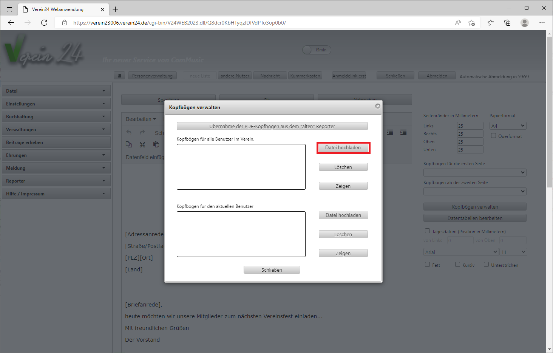Reload the page with refresh icon
This screenshot has width=553, height=353.
(x=44, y=23)
